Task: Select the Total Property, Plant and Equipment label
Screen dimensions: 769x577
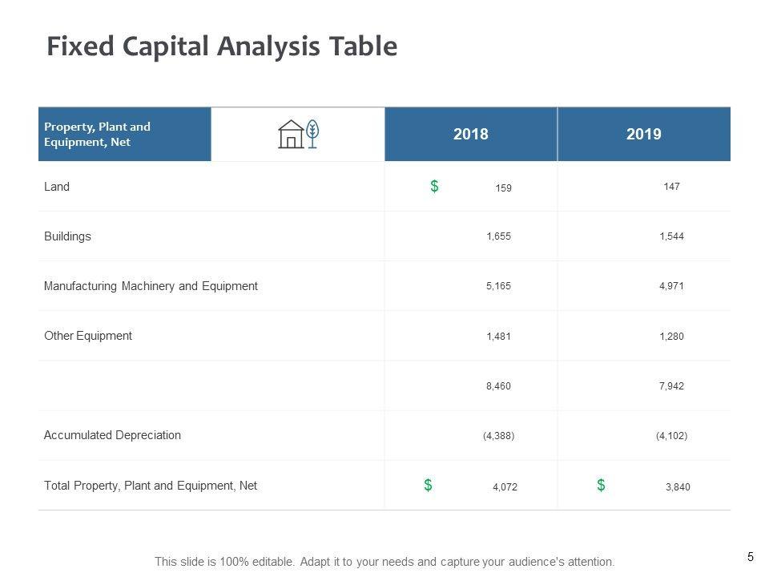Action: pyautogui.click(x=151, y=485)
